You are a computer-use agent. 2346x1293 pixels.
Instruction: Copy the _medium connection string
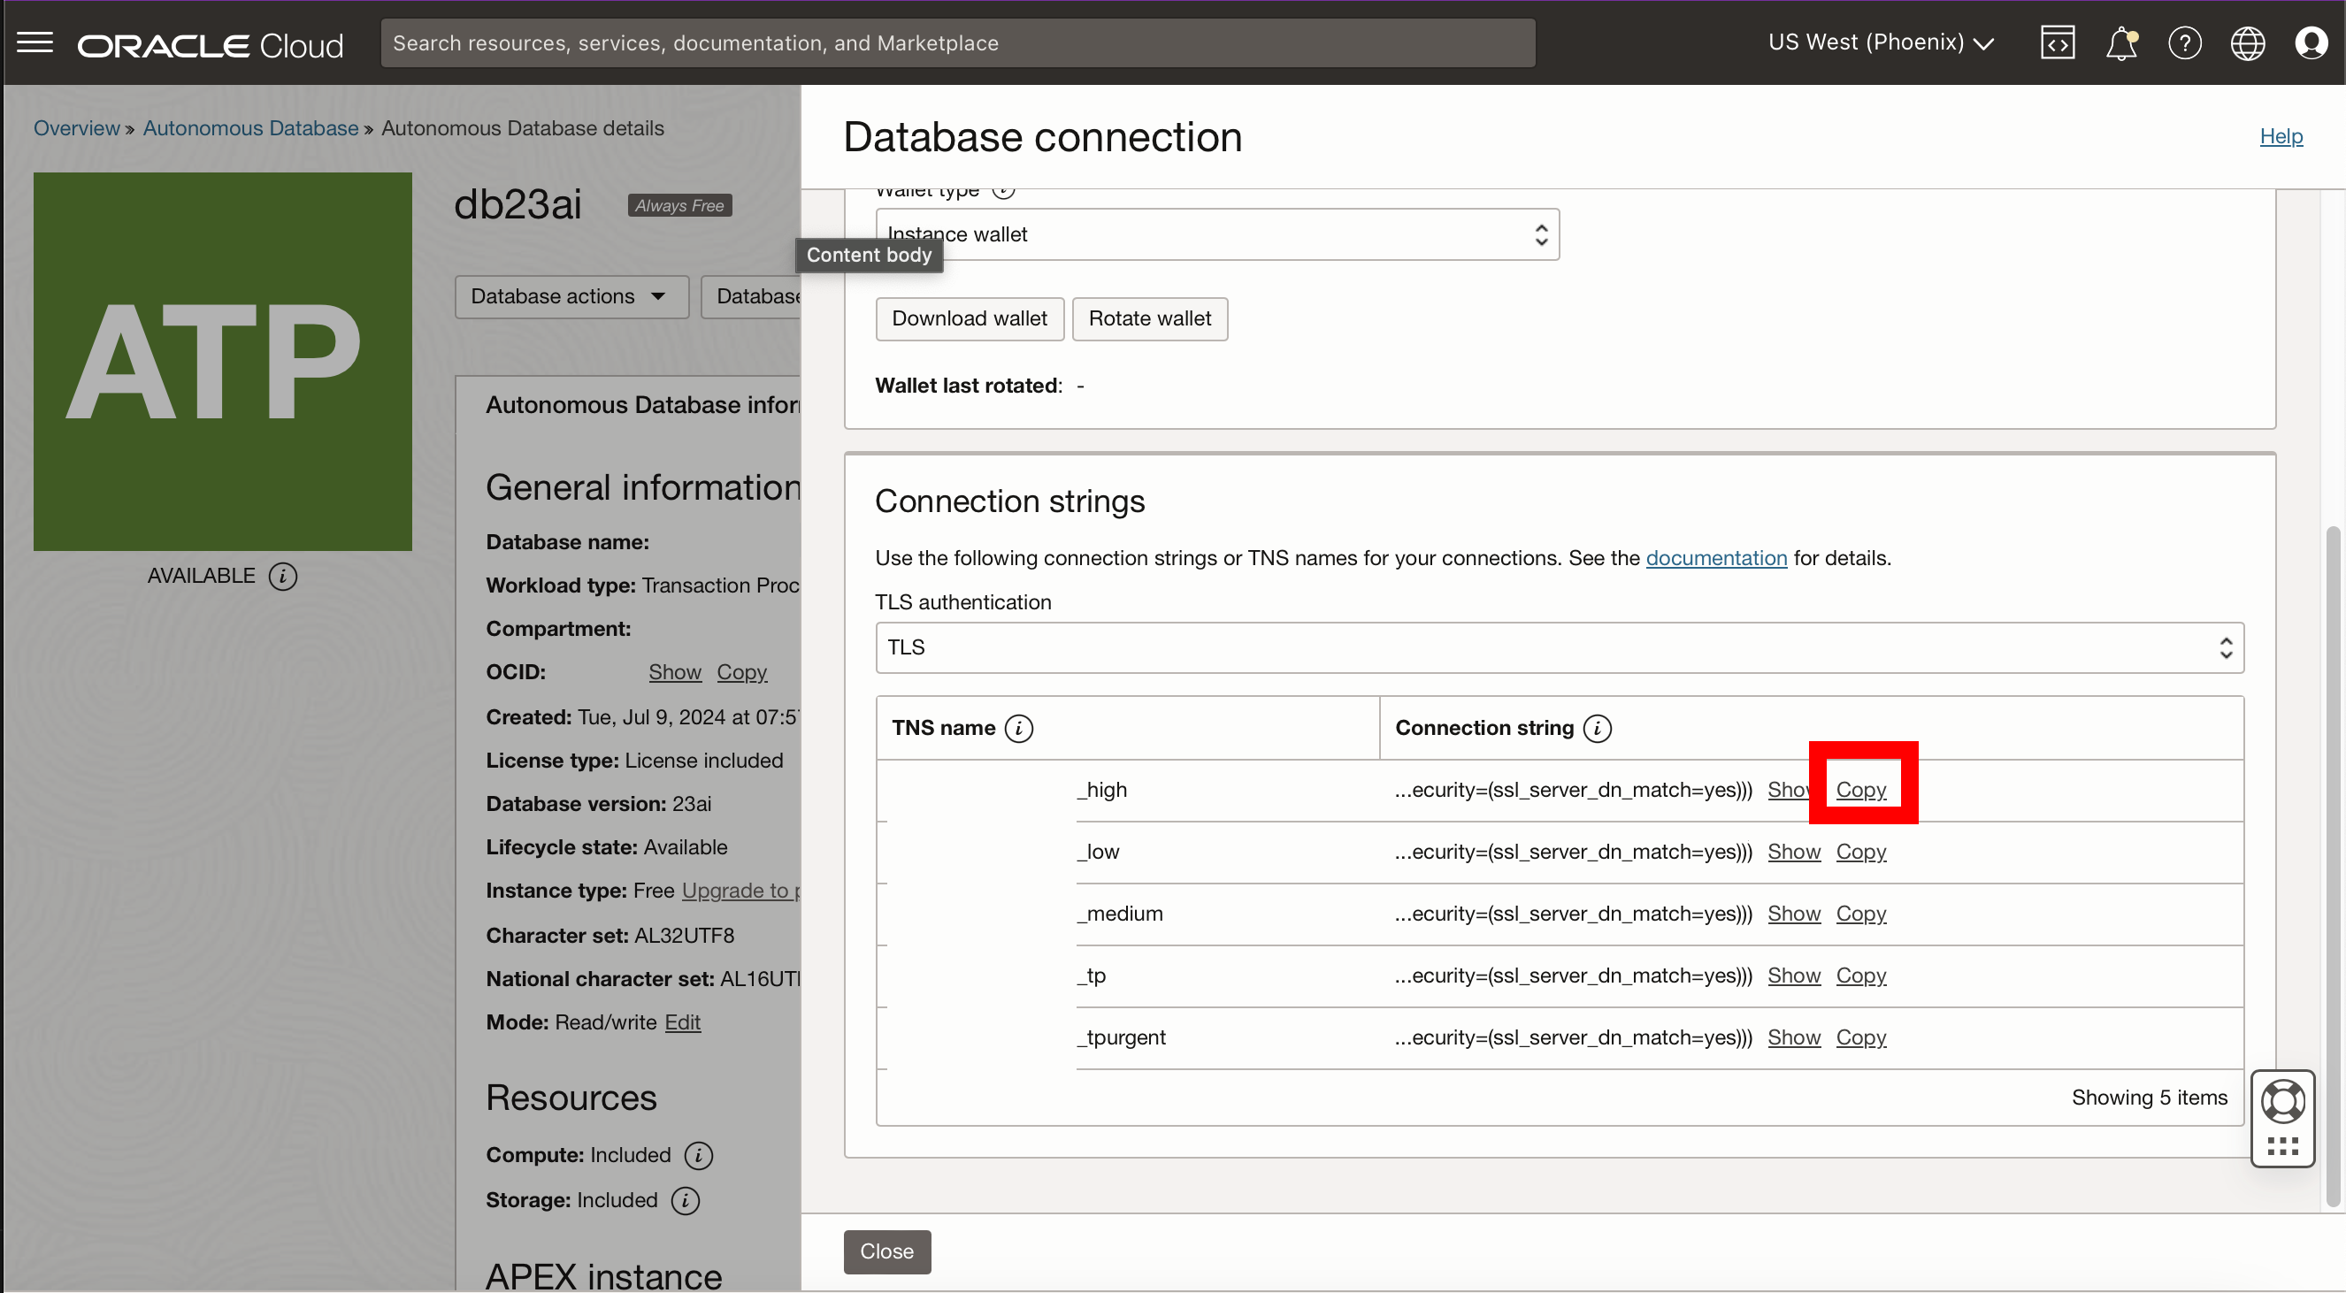click(1861, 914)
